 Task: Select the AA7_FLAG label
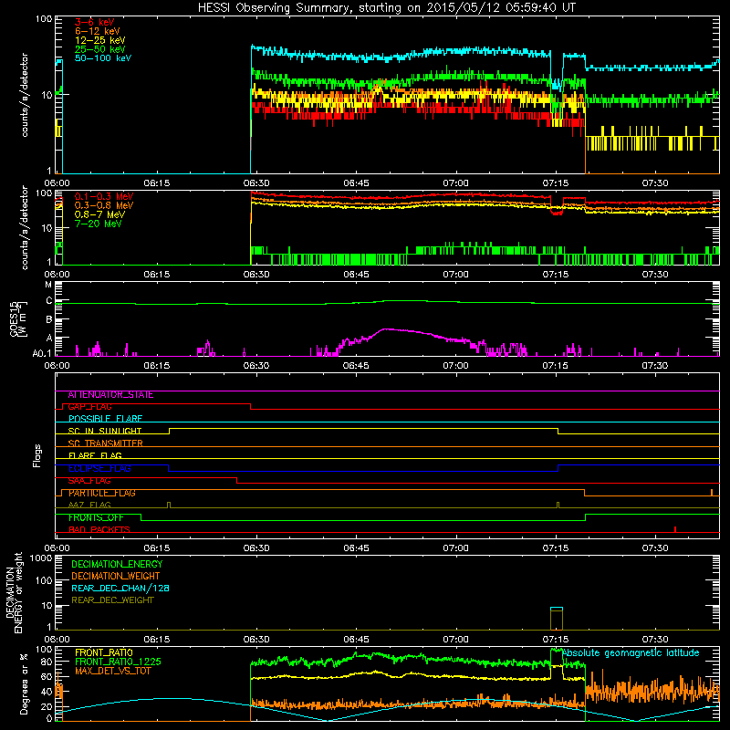pyautogui.click(x=89, y=505)
